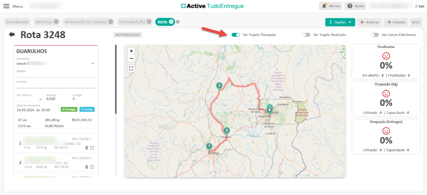The image size is (427, 195).
Task: Open the Opções dropdown
Action: [340, 22]
